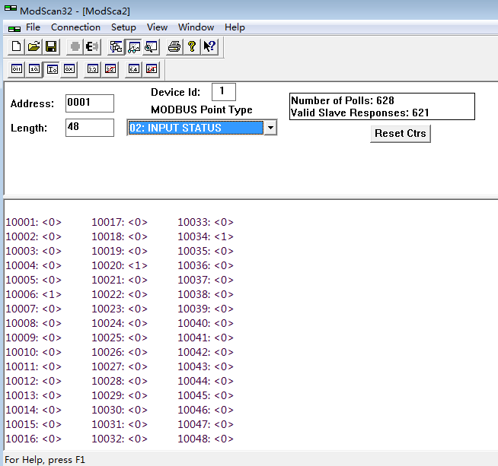Click the 10037: <0> data entry
The image size is (498, 466).
(x=206, y=280)
